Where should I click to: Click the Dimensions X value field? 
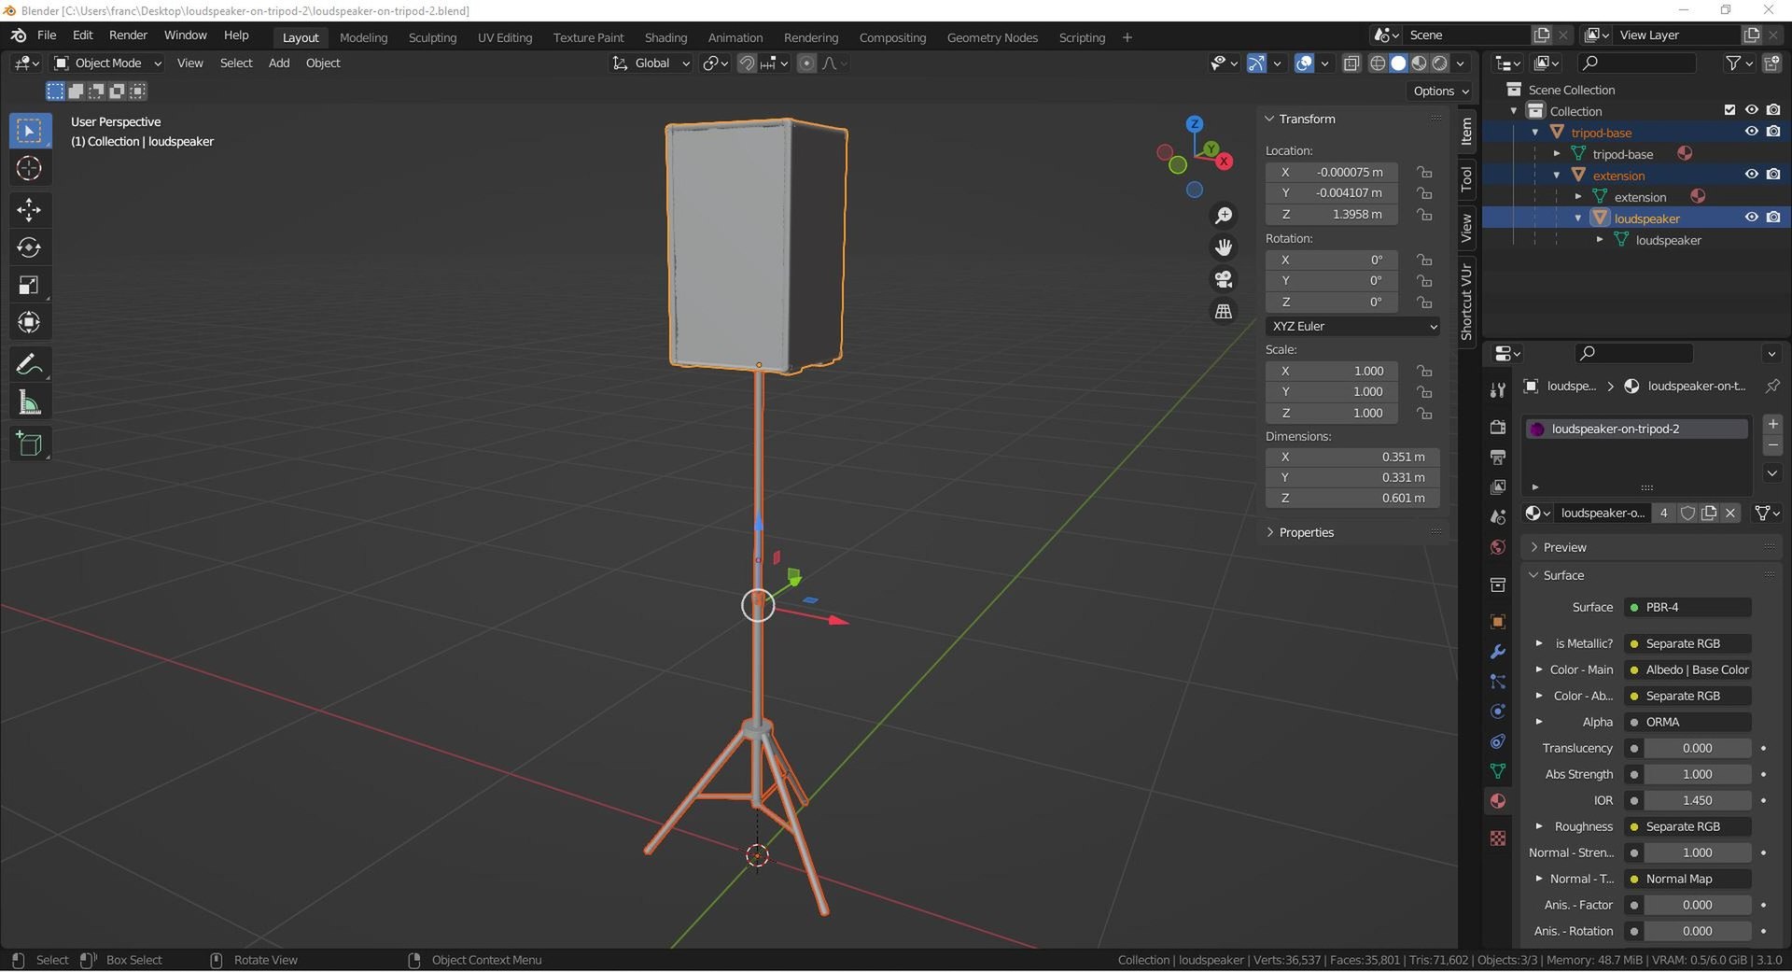click(1352, 457)
